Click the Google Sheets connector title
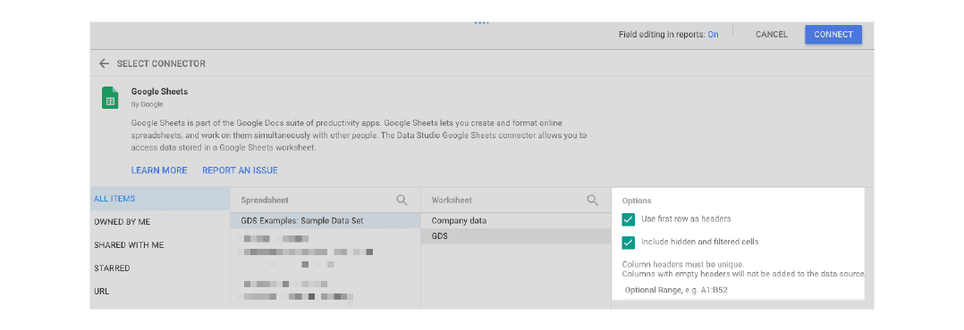This screenshot has height=330, width=964. click(159, 91)
